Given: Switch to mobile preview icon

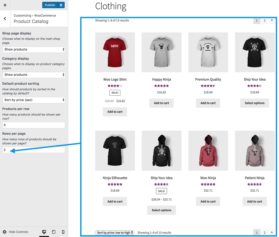Looking at the screenshot, I should coord(63,232).
